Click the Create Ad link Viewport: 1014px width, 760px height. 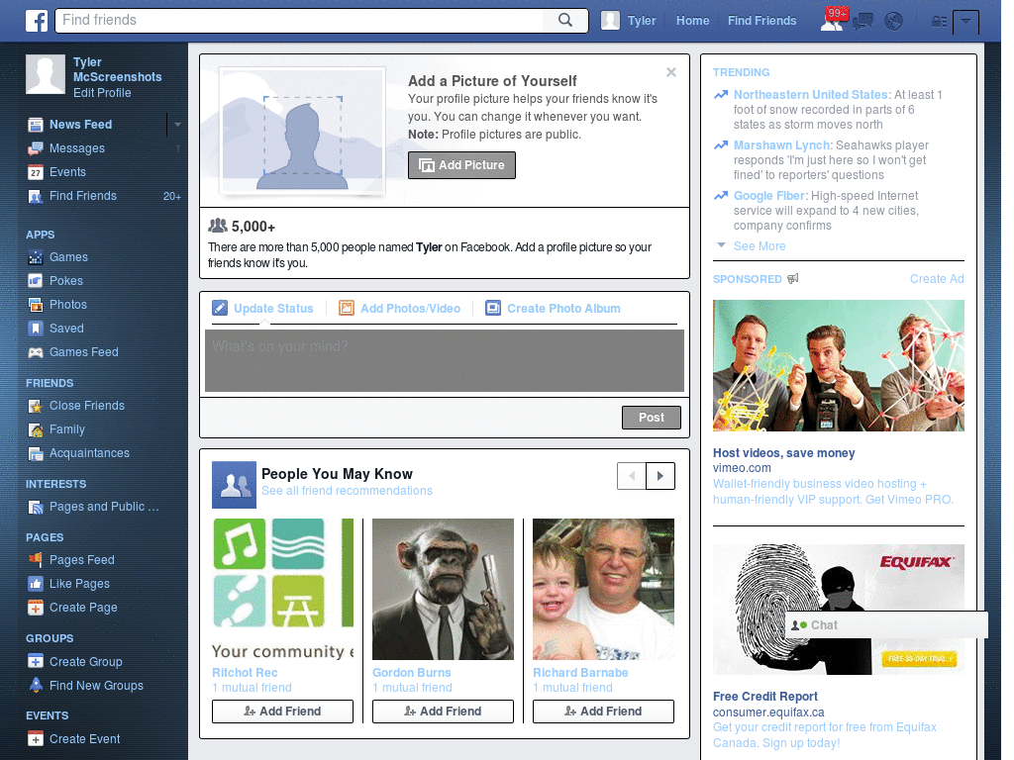click(937, 278)
